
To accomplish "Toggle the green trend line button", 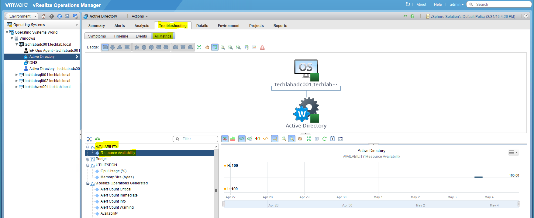I will click(x=242, y=139).
